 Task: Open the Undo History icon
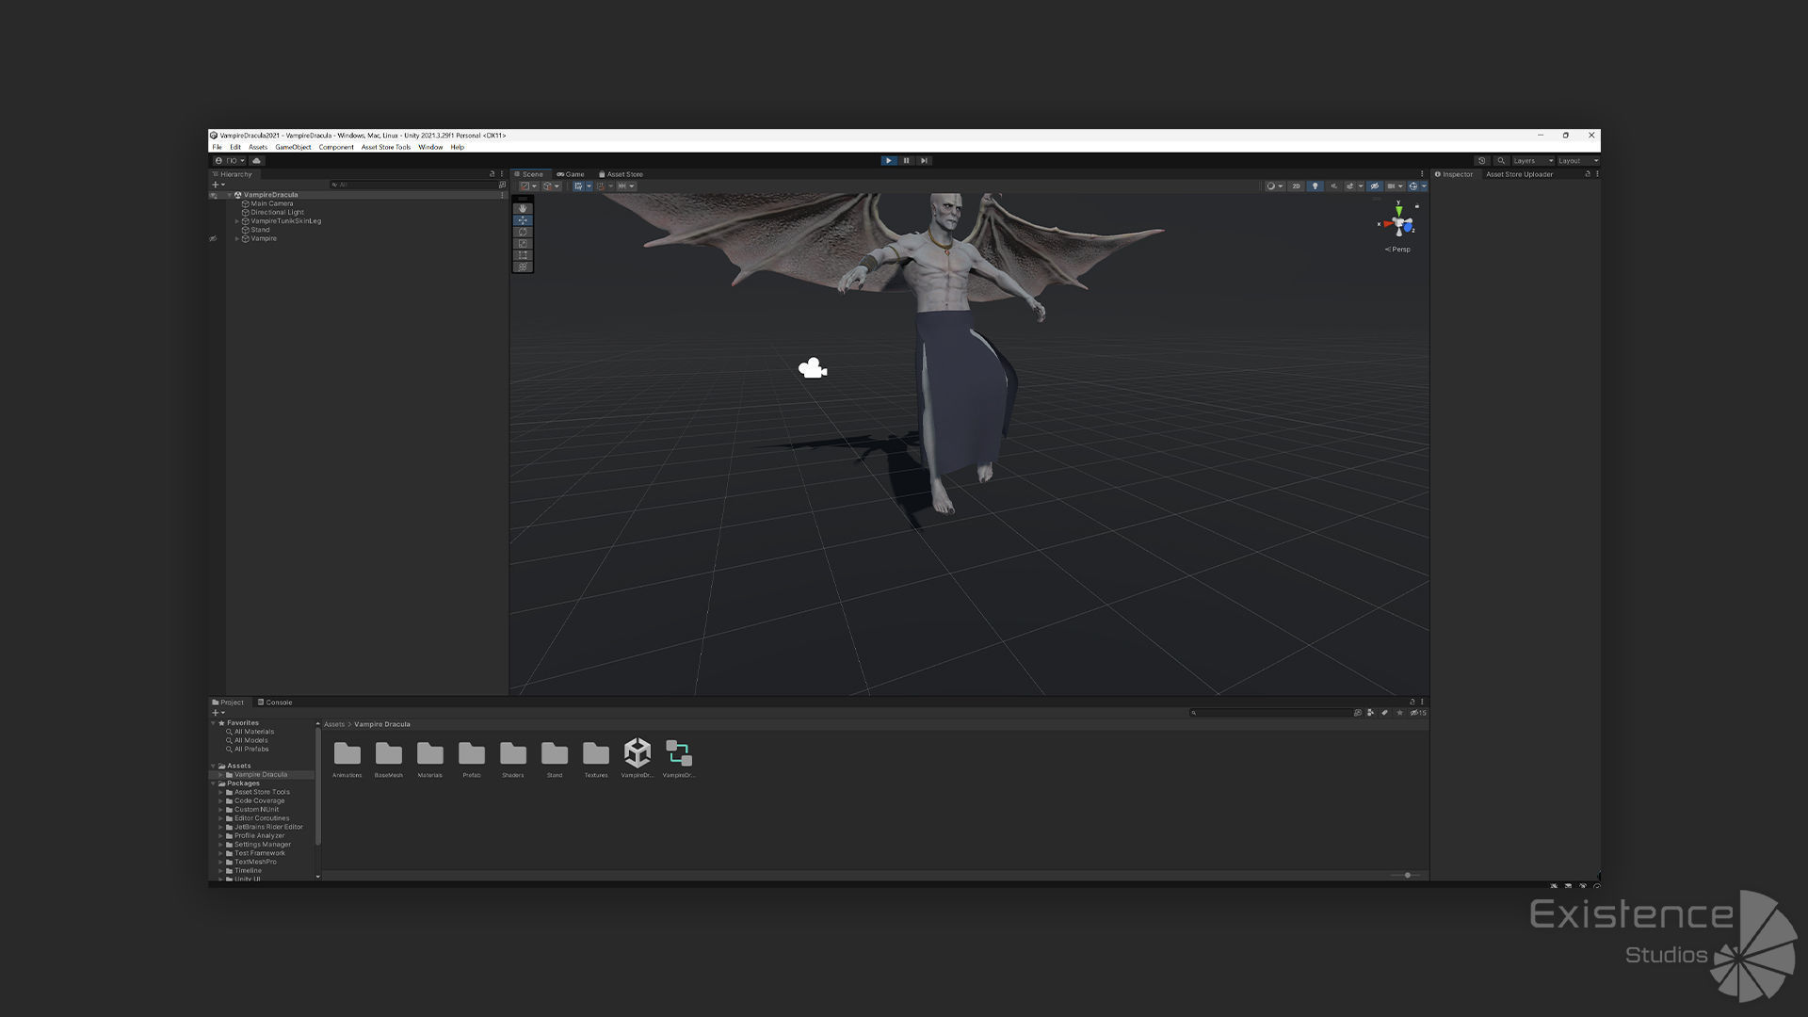[1481, 161]
